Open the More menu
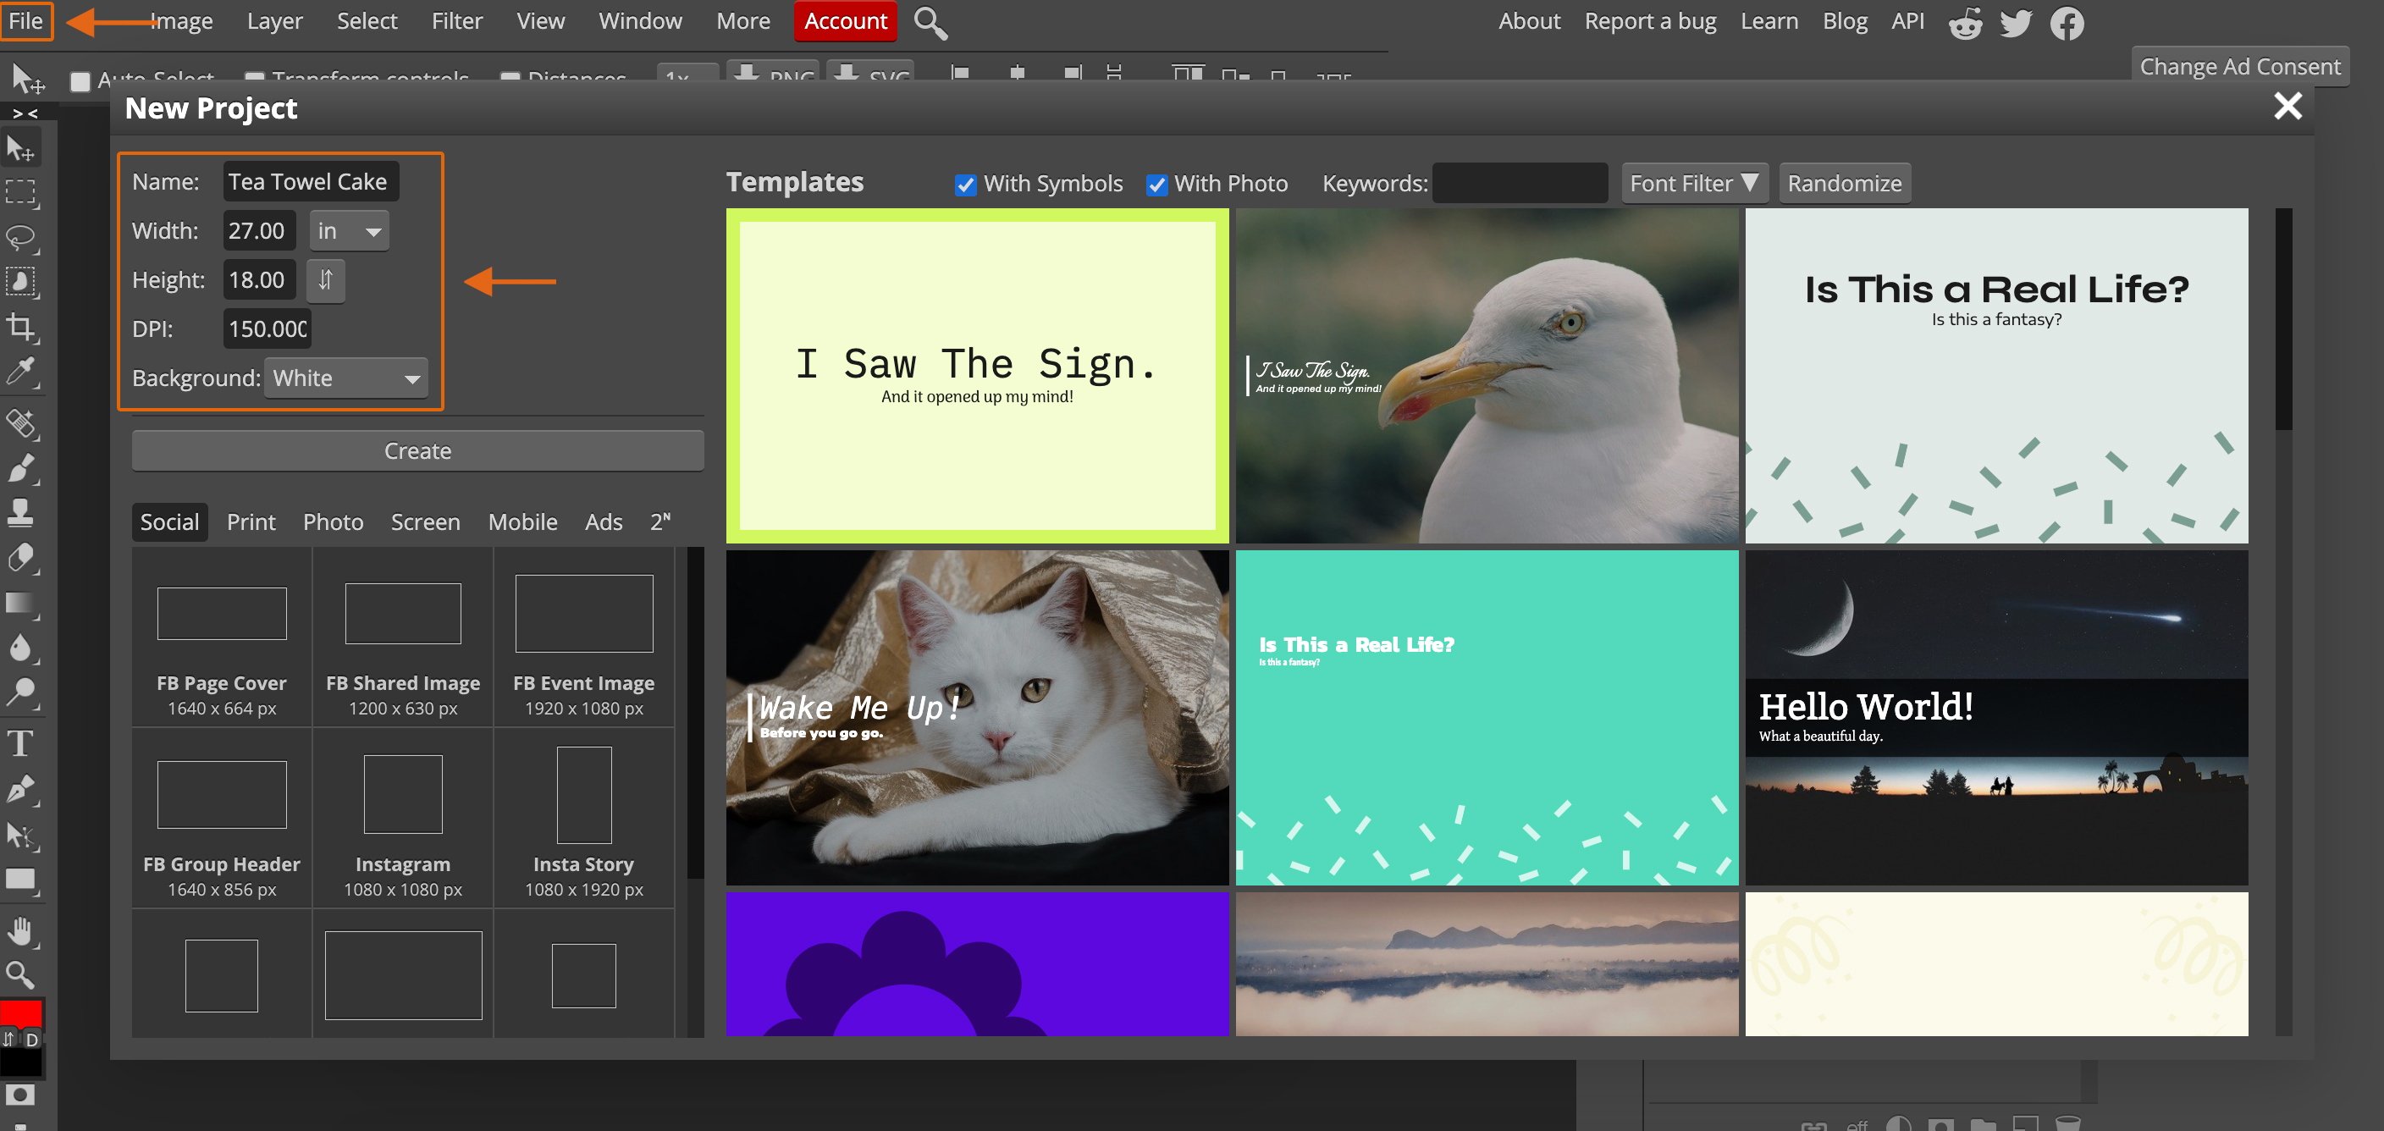The width and height of the screenshot is (2384, 1131). point(742,20)
